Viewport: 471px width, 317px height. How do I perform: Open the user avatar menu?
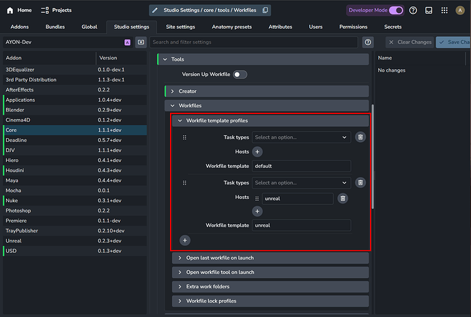460,10
